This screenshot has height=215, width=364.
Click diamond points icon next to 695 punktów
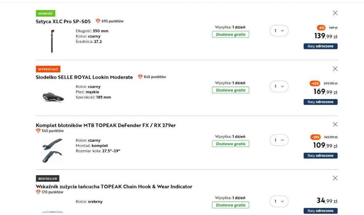click(98, 21)
